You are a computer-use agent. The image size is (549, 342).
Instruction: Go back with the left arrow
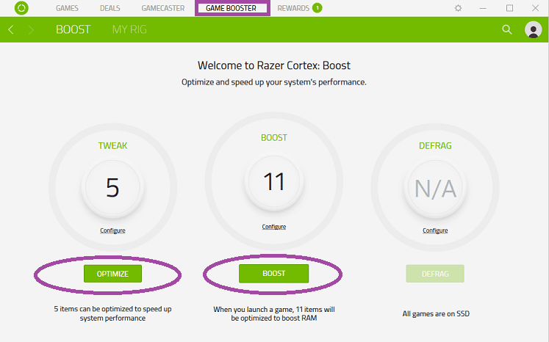point(11,30)
